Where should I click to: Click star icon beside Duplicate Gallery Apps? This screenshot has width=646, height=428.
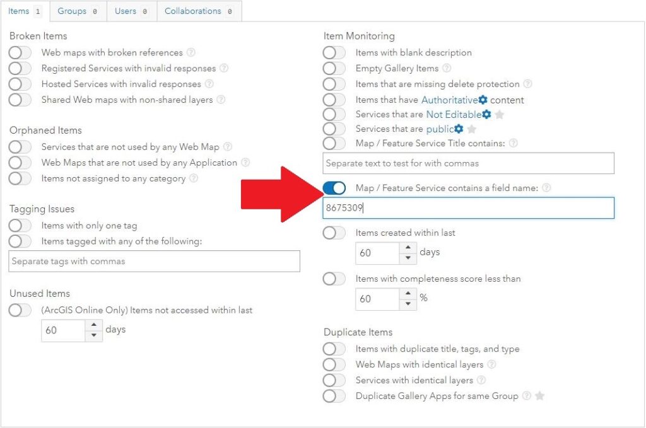click(539, 396)
